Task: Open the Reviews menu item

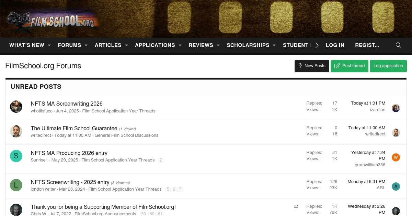Action: [x=201, y=45]
